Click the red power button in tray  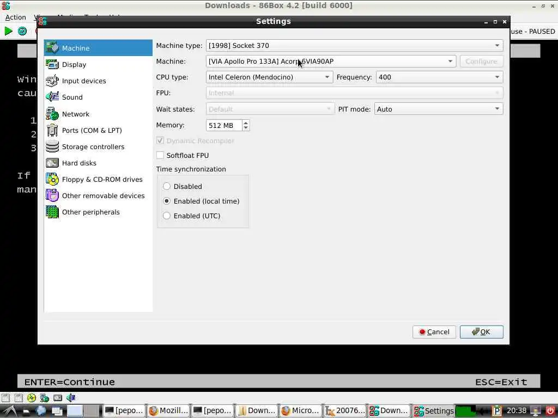(x=550, y=411)
